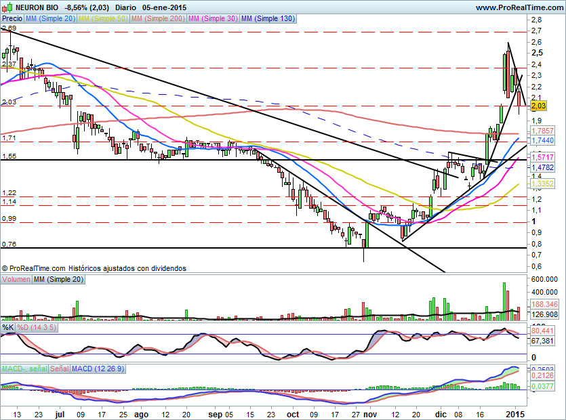
Task: Open the www.ProRealTime.com link
Action: coord(519,7)
